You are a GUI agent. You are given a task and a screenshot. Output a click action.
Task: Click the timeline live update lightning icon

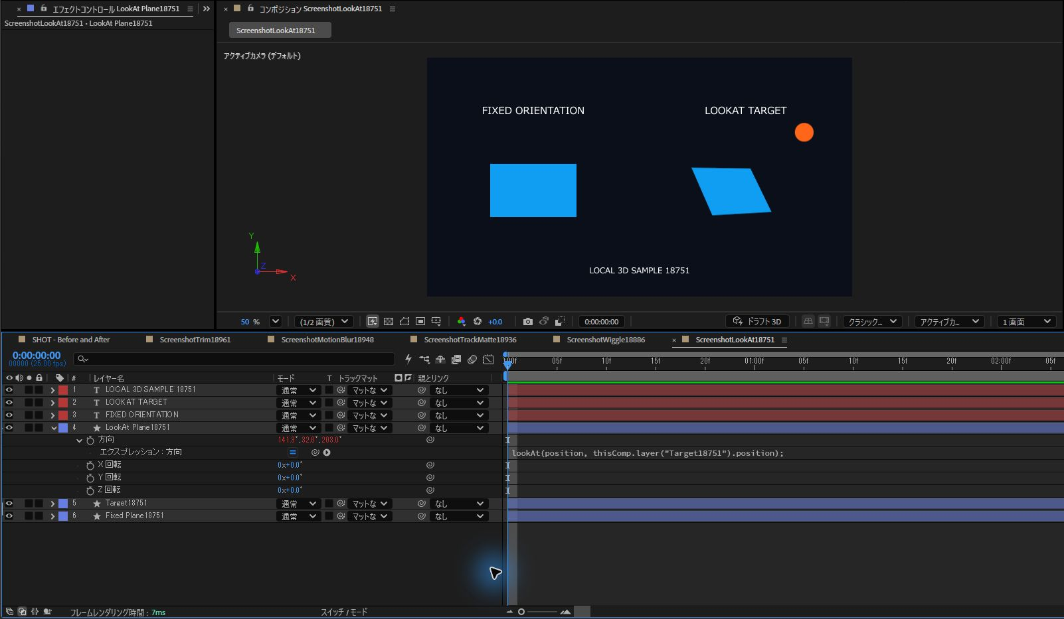click(408, 359)
